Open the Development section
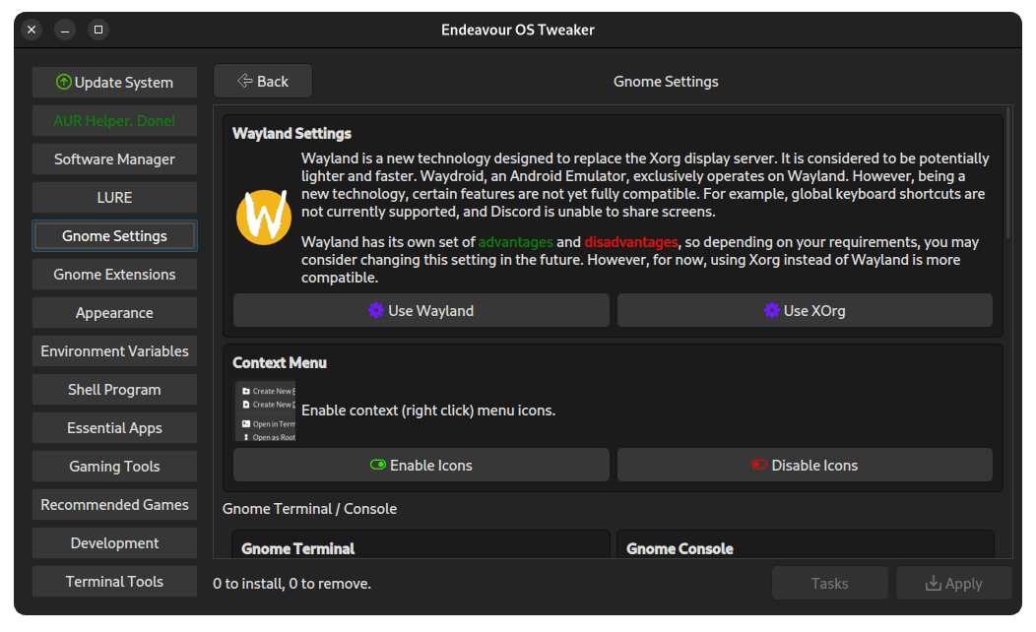This screenshot has width=1036, height=632. 114,542
